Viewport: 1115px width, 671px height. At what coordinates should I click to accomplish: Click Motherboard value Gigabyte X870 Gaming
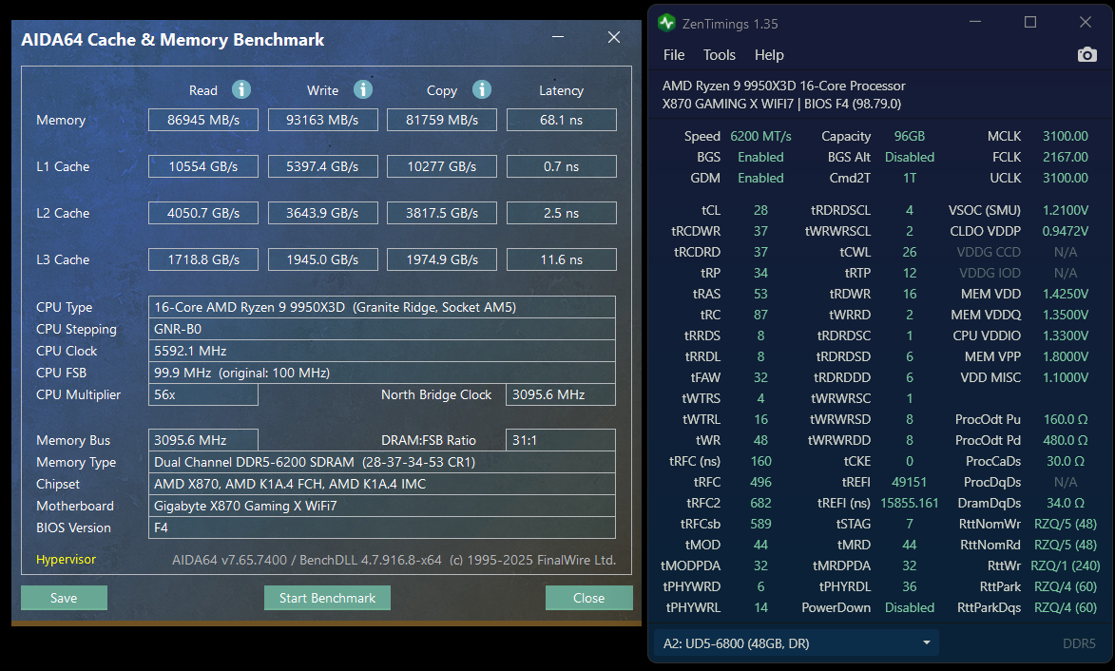[382, 506]
